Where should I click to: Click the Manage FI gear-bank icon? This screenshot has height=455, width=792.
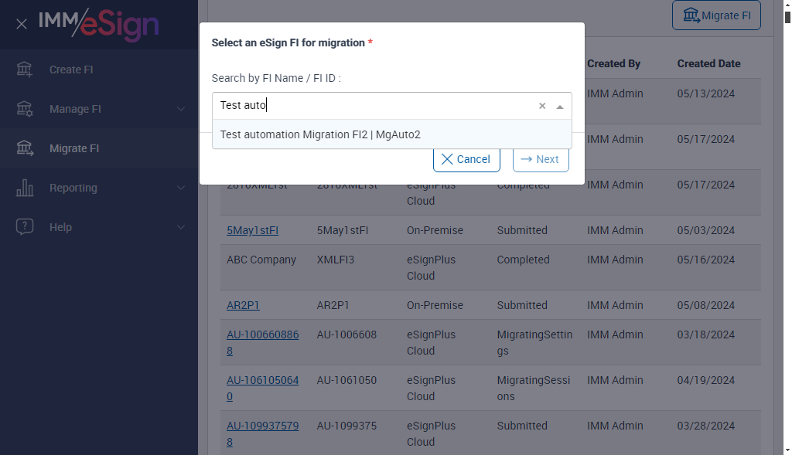25,109
